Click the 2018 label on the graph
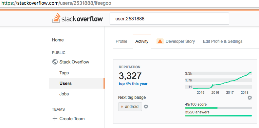Viewport: 259px width, 128px height. [245, 92]
